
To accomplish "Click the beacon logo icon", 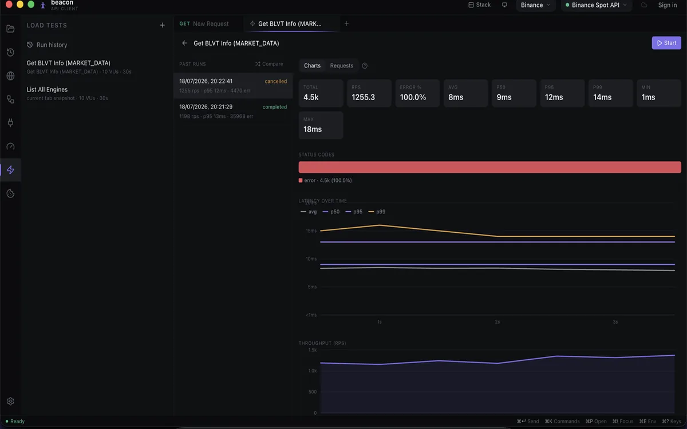I will [x=43, y=5].
